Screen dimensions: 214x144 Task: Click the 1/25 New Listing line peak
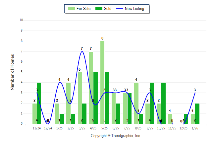click(x=60, y=82)
